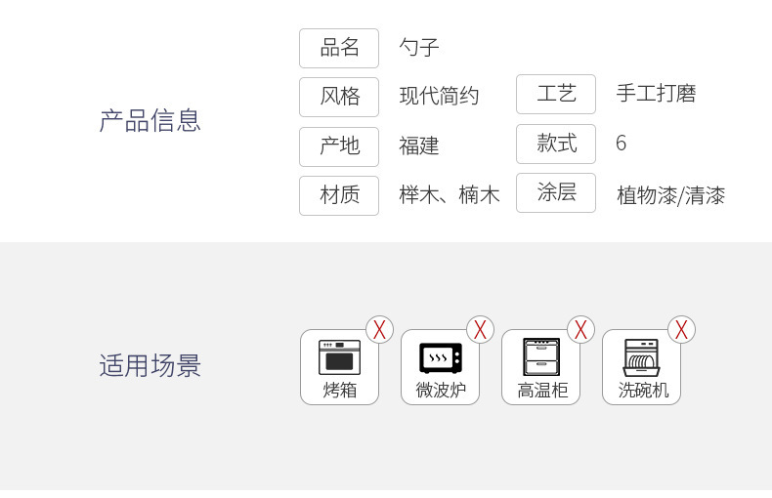Click the red X above microwave

coord(480,330)
